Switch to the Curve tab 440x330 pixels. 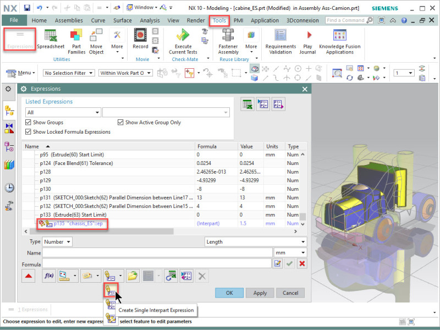[98, 20]
